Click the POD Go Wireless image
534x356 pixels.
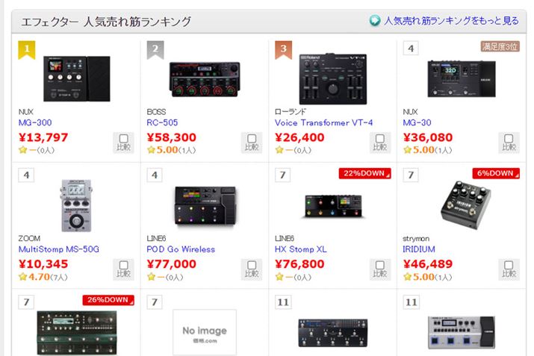tap(205, 205)
